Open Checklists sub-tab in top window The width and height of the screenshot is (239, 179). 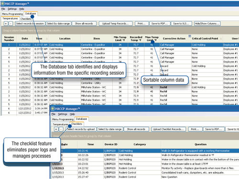[26, 19]
